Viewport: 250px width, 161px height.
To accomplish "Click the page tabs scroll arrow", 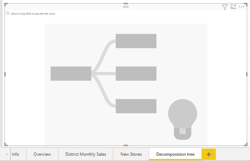I will 7,154.
